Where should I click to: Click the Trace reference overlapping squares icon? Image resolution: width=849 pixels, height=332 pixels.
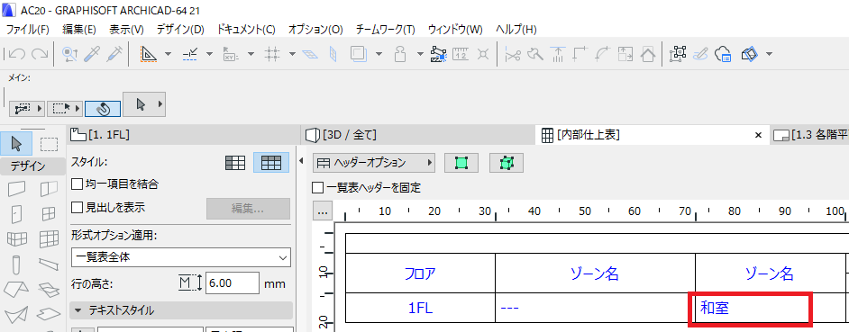click(359, 53)
